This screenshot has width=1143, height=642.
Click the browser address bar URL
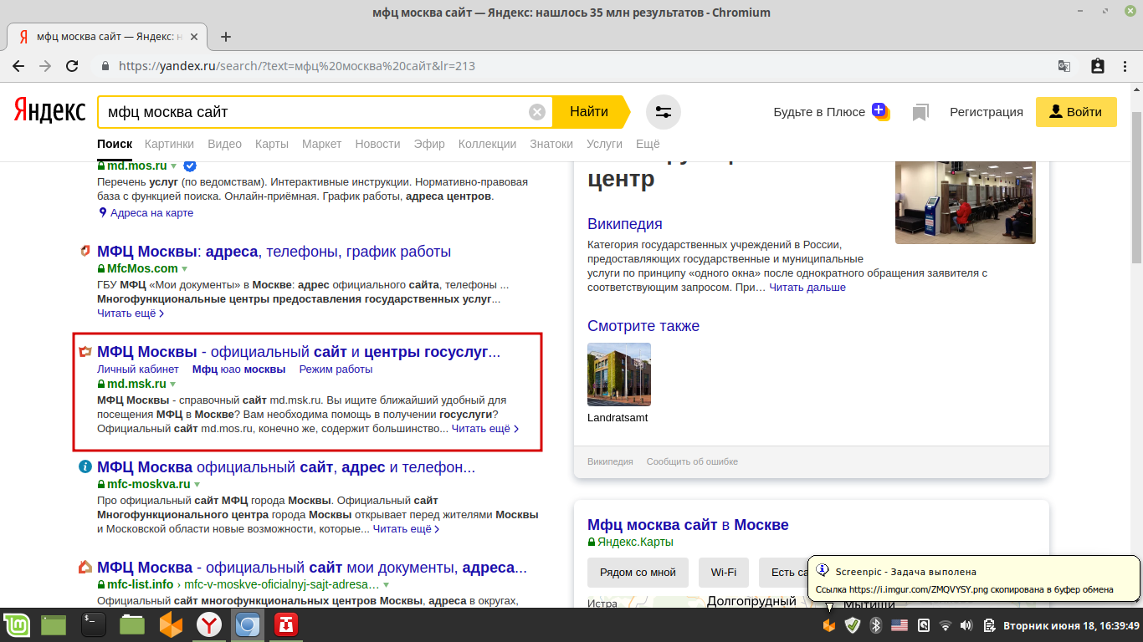pos(297,66)
